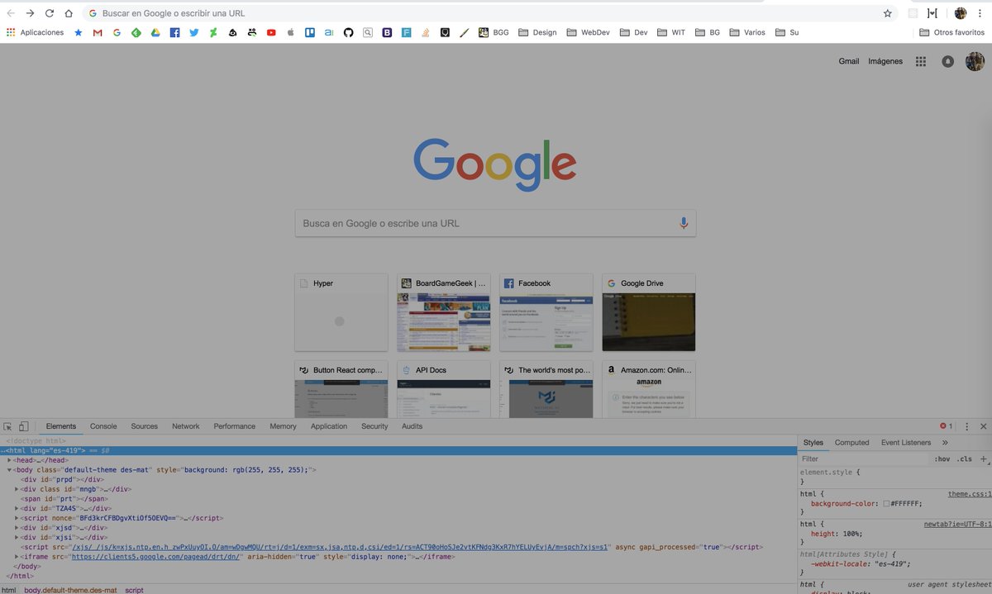Screen dimensions: 992x594
Task: Switch to the Console tab
Action: 103,426
